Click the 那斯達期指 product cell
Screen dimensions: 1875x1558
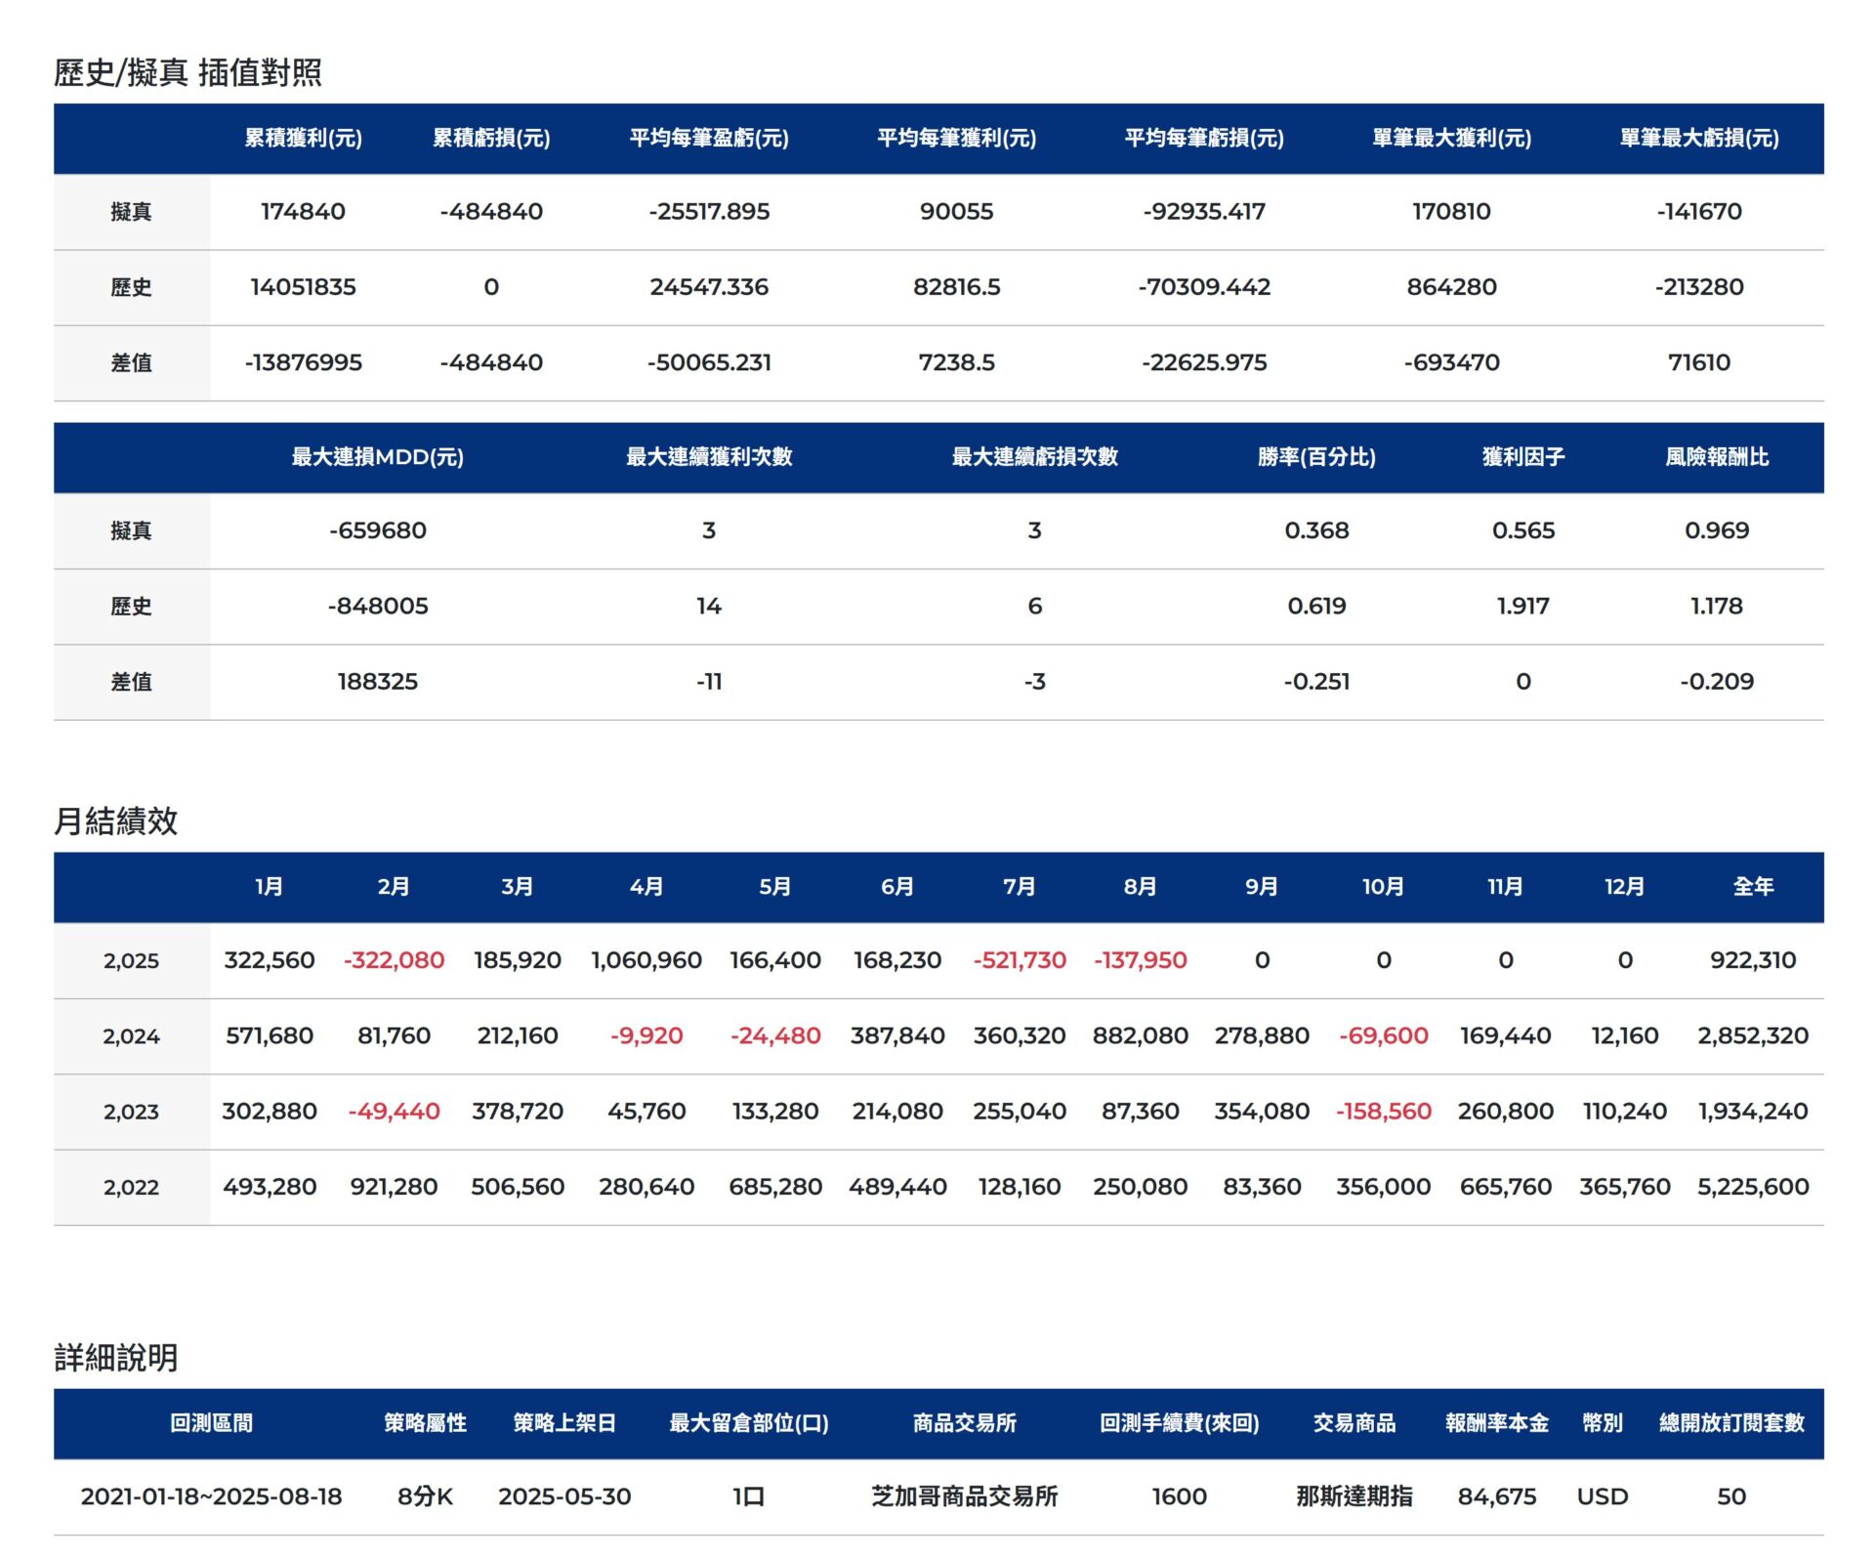point(1354,1497)
